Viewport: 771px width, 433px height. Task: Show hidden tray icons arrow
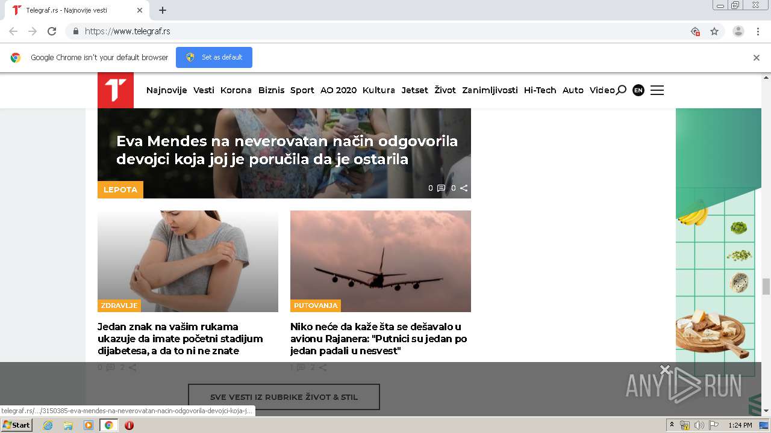coord(672,425)
